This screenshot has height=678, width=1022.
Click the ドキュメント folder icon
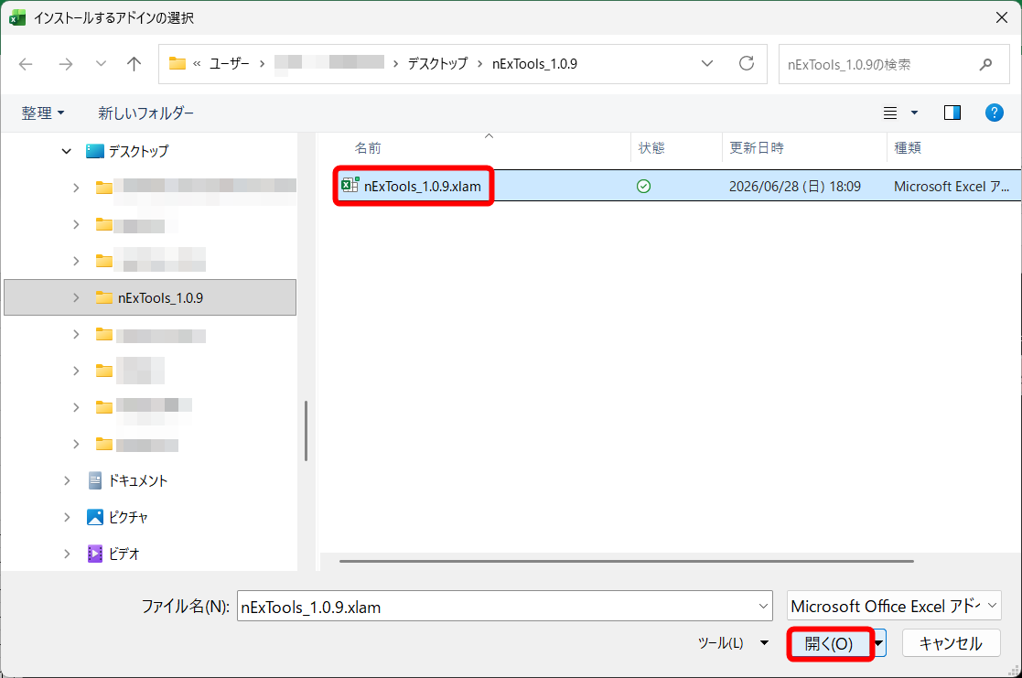(x=94, y=480)
